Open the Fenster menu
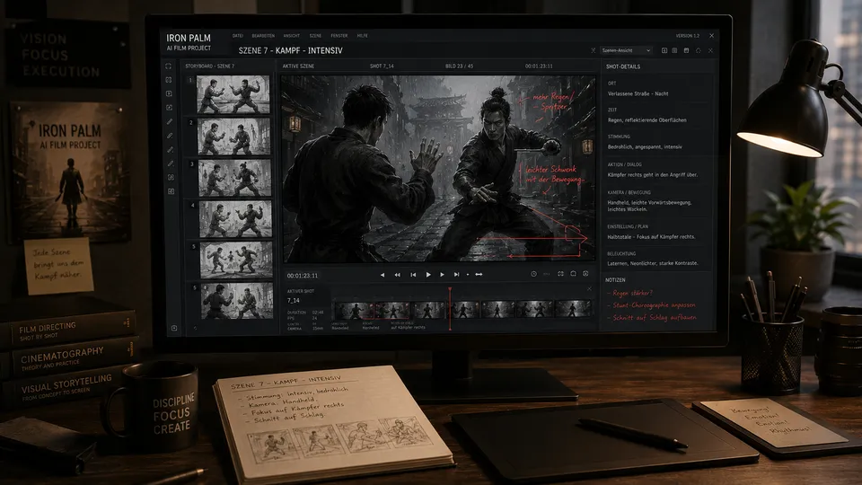This screenshot has height=485, width=862. pos(339,36)
